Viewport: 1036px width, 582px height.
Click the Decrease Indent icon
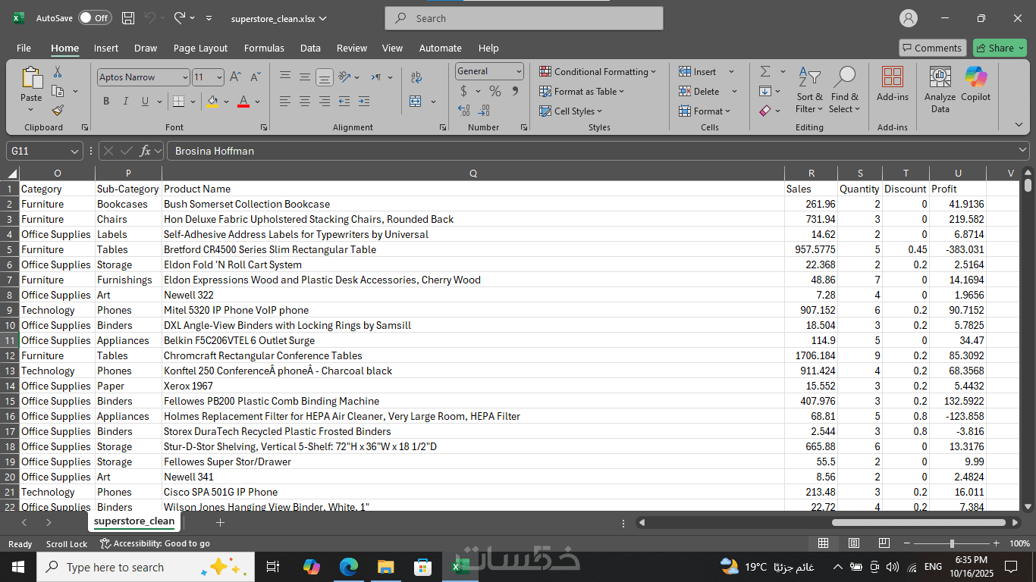tap(344, 102)
